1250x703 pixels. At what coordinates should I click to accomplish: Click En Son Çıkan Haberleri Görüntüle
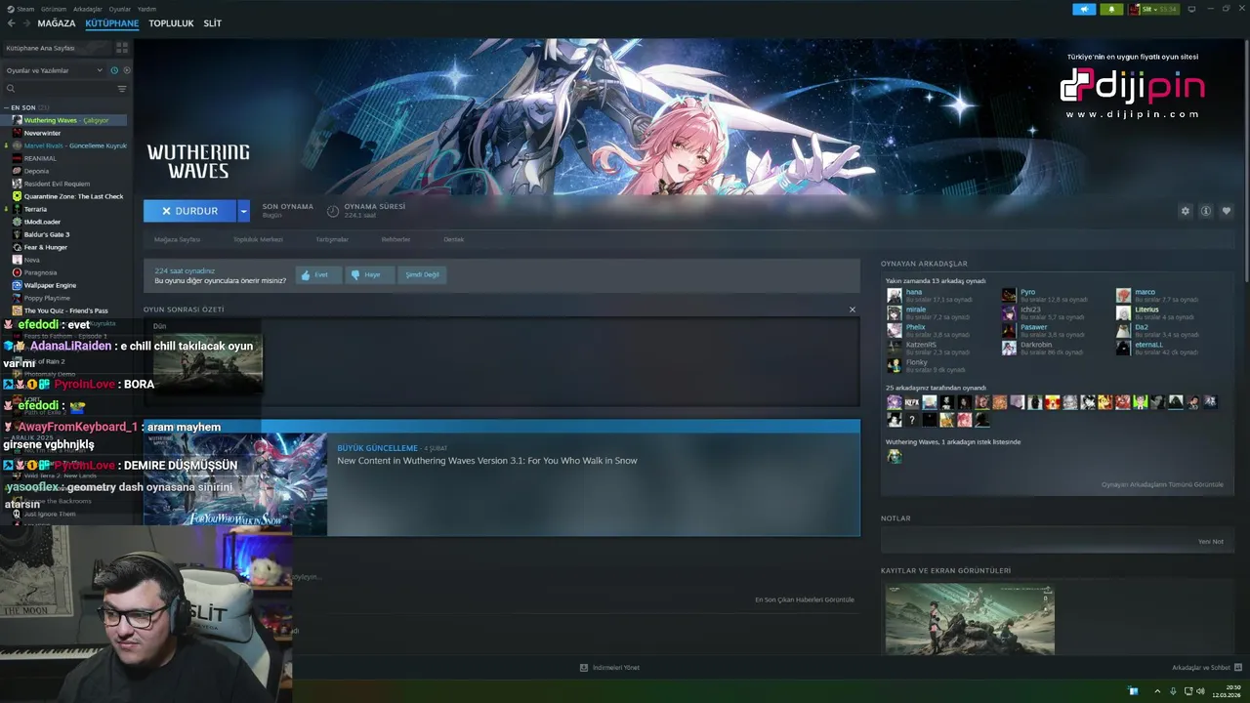tap(805, 600)
